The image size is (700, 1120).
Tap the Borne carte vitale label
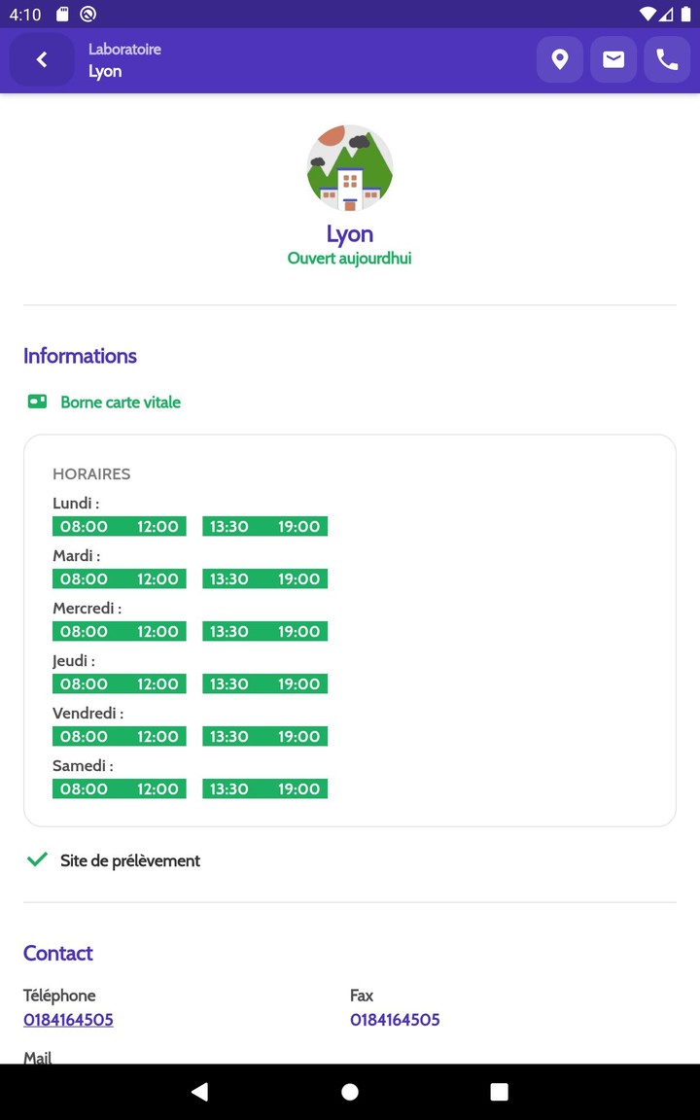(121, 402)
